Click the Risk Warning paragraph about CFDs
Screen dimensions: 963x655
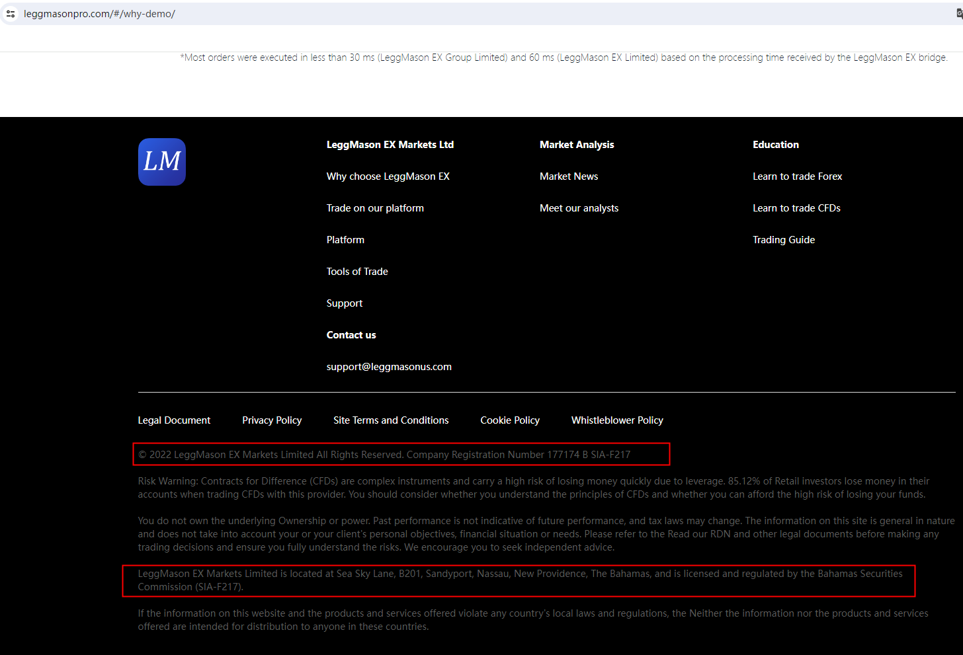coord(534,488)
